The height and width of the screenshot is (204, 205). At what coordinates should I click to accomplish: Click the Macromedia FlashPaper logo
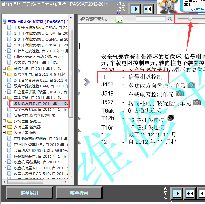94,19
